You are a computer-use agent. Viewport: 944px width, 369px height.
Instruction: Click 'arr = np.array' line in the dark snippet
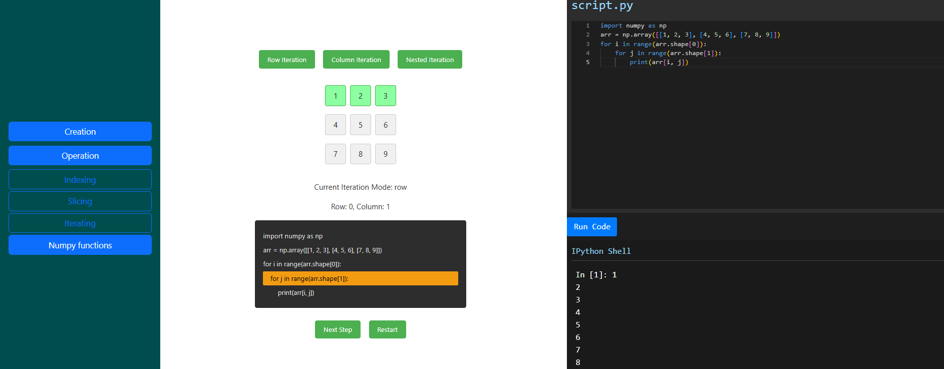pyautogui.click(x=323, y=250)
